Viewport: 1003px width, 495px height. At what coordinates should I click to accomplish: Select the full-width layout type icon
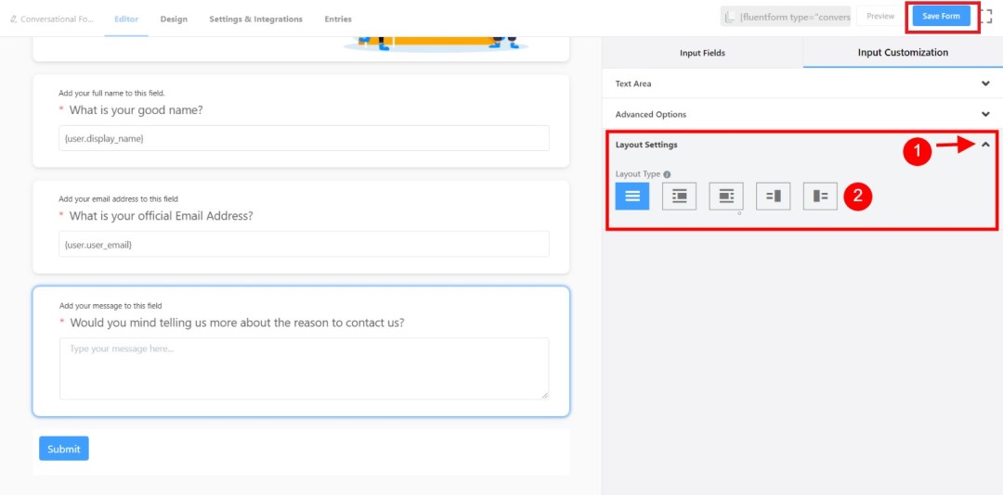(632, 197)
